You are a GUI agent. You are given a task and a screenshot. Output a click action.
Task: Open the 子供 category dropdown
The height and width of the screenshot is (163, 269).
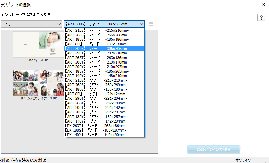[x=32, y=24]
